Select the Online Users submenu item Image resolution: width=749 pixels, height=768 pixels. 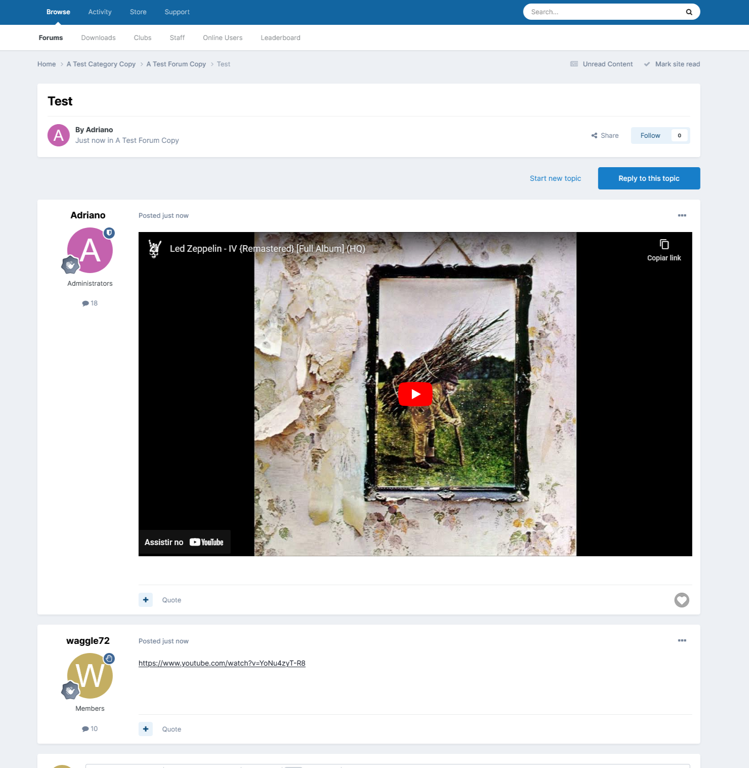223,38
